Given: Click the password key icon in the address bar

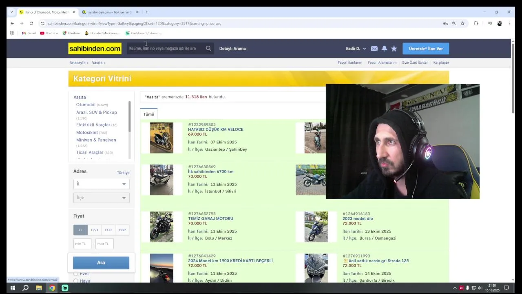Looking at the screenshot, I should click(446, 23).
